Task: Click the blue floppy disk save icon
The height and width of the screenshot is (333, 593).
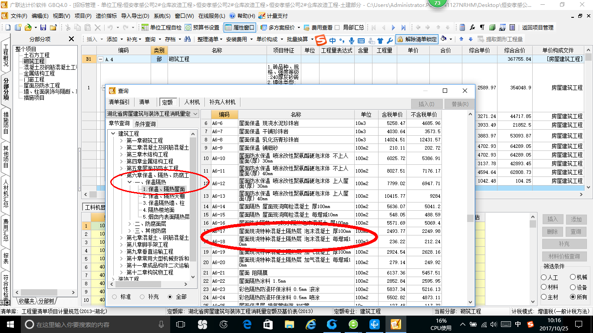Action: [43, 27]
